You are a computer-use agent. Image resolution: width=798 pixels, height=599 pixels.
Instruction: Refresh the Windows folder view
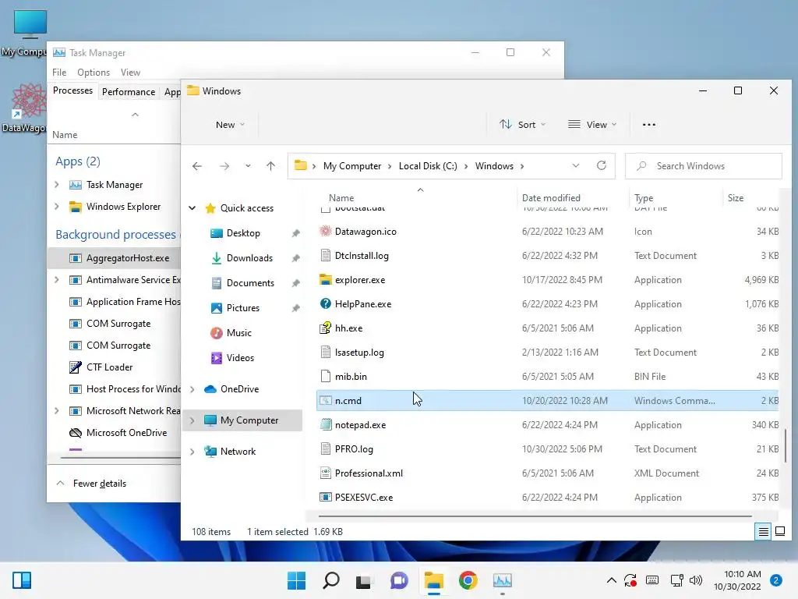point(602,166)
